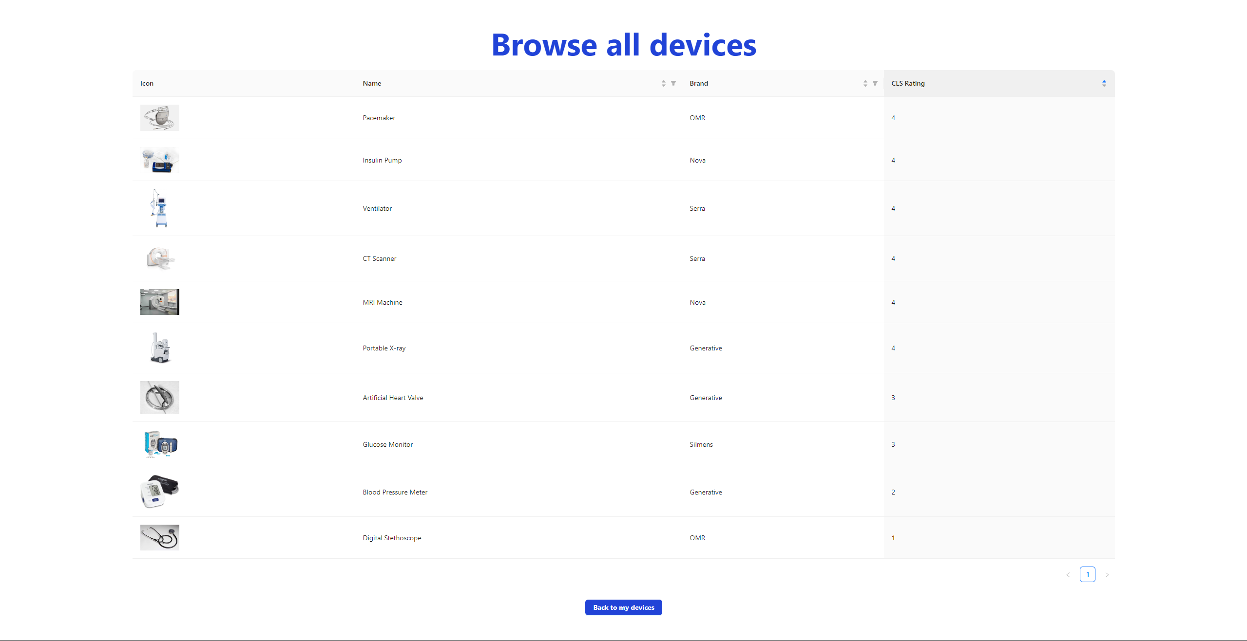1247x641 pixels.
Task: Toggle CLS Rating sort arrows
Action: coord(1104,83)
